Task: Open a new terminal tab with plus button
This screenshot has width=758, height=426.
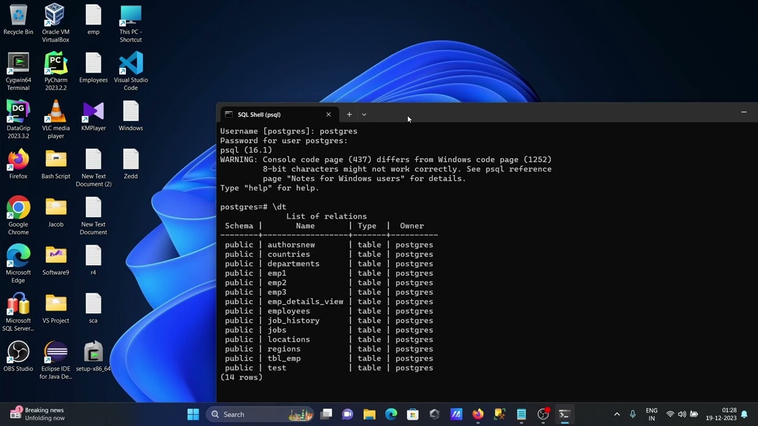Action: pyautogui.click(x=349, y=114)
